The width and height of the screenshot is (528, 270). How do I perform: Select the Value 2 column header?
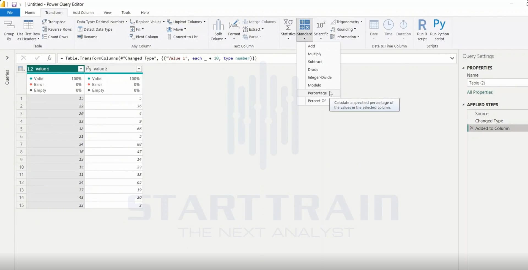(114, 69)
